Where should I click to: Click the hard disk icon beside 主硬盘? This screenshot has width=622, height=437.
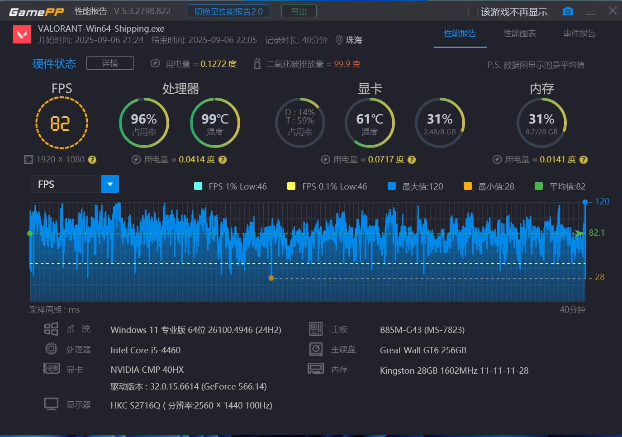click(x=316, y=349)
